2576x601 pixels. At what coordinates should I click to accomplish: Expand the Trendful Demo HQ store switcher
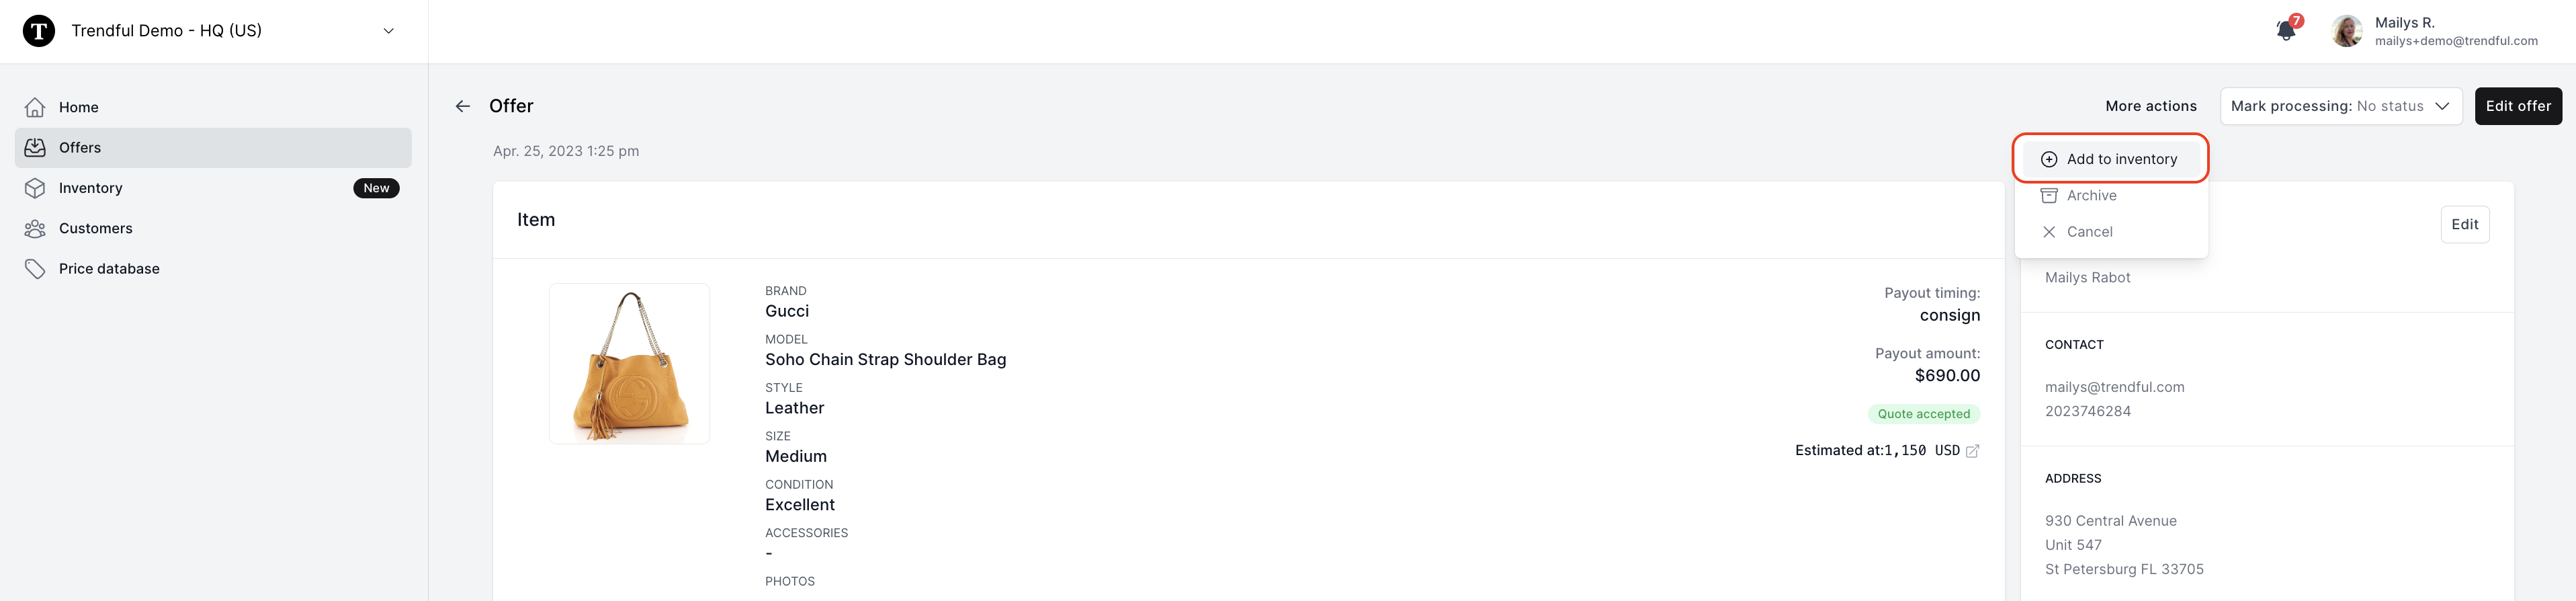coord(389,31)
